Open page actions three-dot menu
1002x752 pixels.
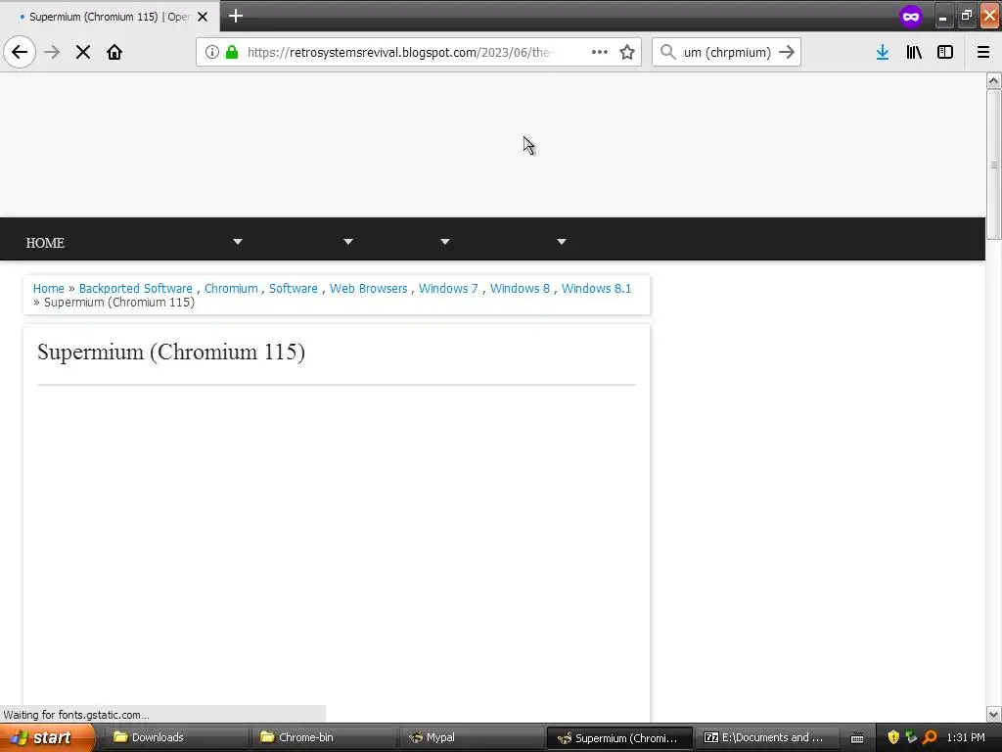[600, 52]
